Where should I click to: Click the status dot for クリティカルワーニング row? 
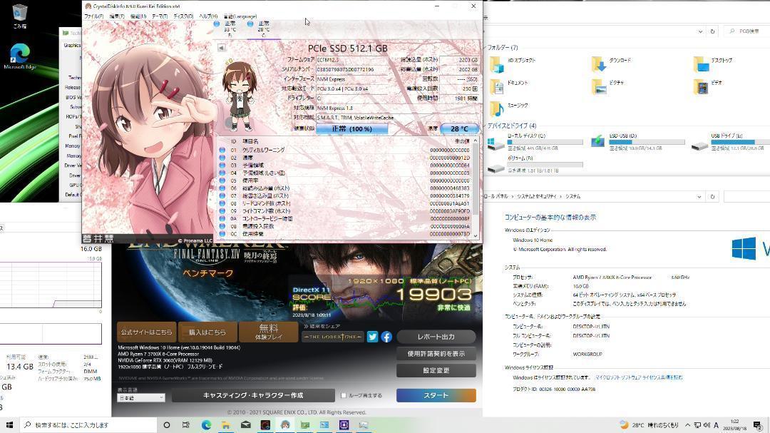pyautogui.click(x=222, y=150)
